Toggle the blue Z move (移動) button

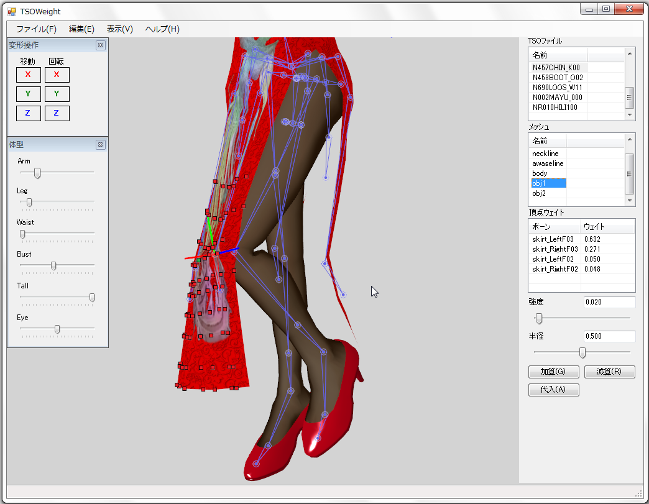[28, 113]
